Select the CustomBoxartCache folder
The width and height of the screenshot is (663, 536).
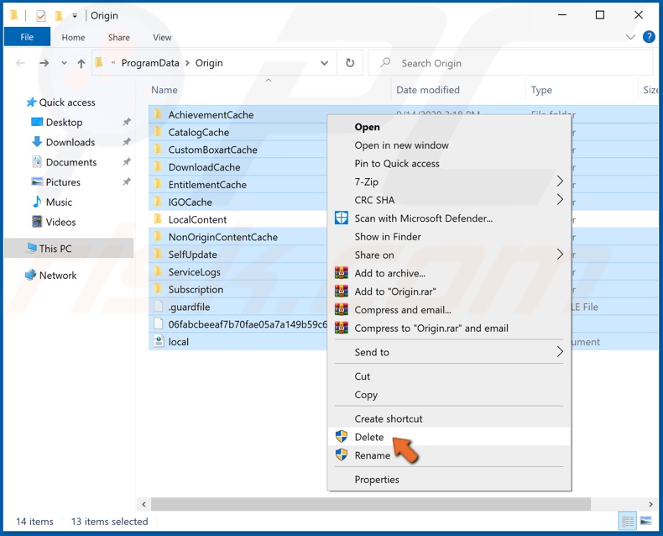pos(212,150)
